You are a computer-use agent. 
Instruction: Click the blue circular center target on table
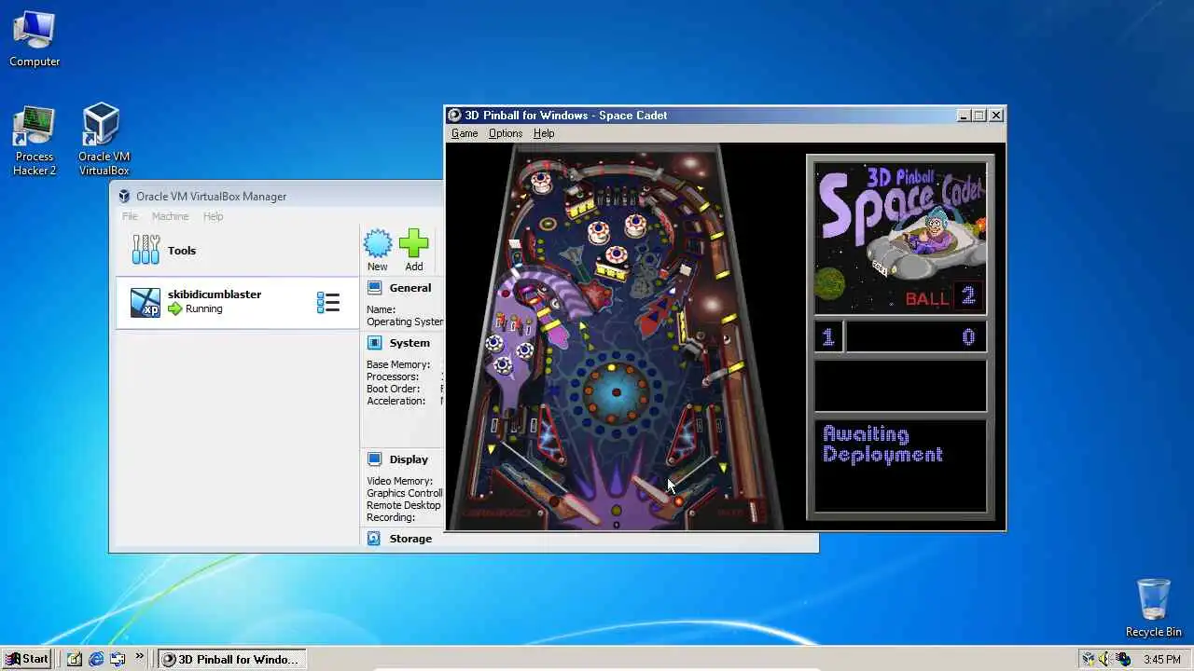pyautogui.click(x=616, y=393)
